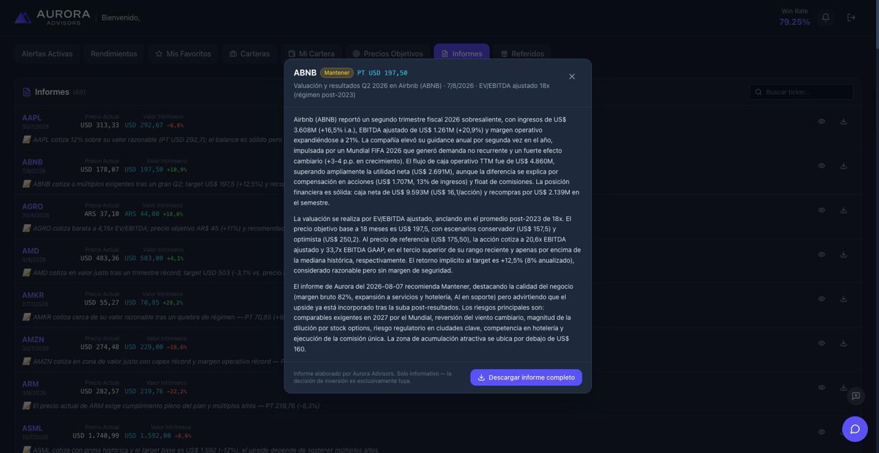This screenshot has height=453, width=879.
Task: Click the feedback message icon
Action: 856,396
